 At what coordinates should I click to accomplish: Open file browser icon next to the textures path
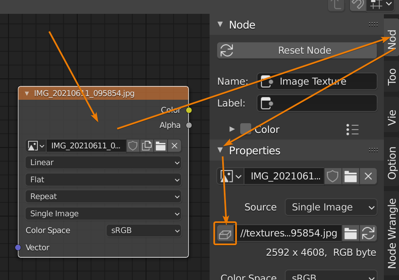coord(350,233)
